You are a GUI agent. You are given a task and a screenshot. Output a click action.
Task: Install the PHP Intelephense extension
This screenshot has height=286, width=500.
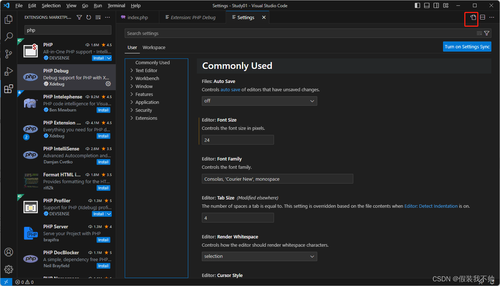(103, 110)
